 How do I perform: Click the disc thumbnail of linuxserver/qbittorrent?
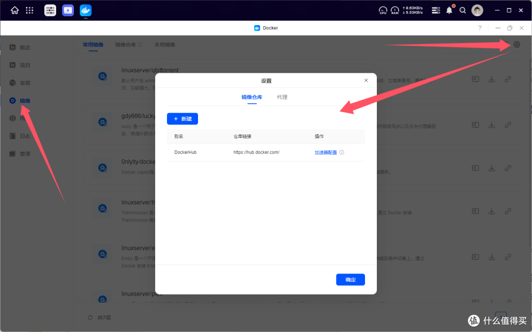coord(102,76)
